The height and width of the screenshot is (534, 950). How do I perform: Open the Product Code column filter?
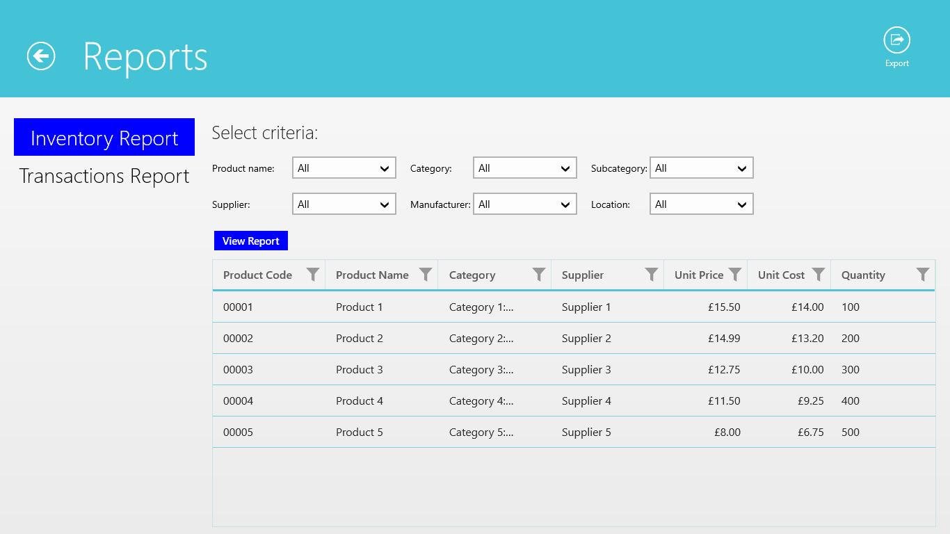click(x=313, y=275)
